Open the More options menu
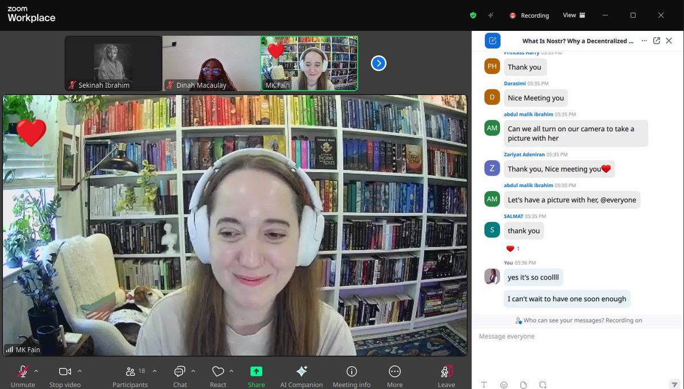 coord(394,376)
